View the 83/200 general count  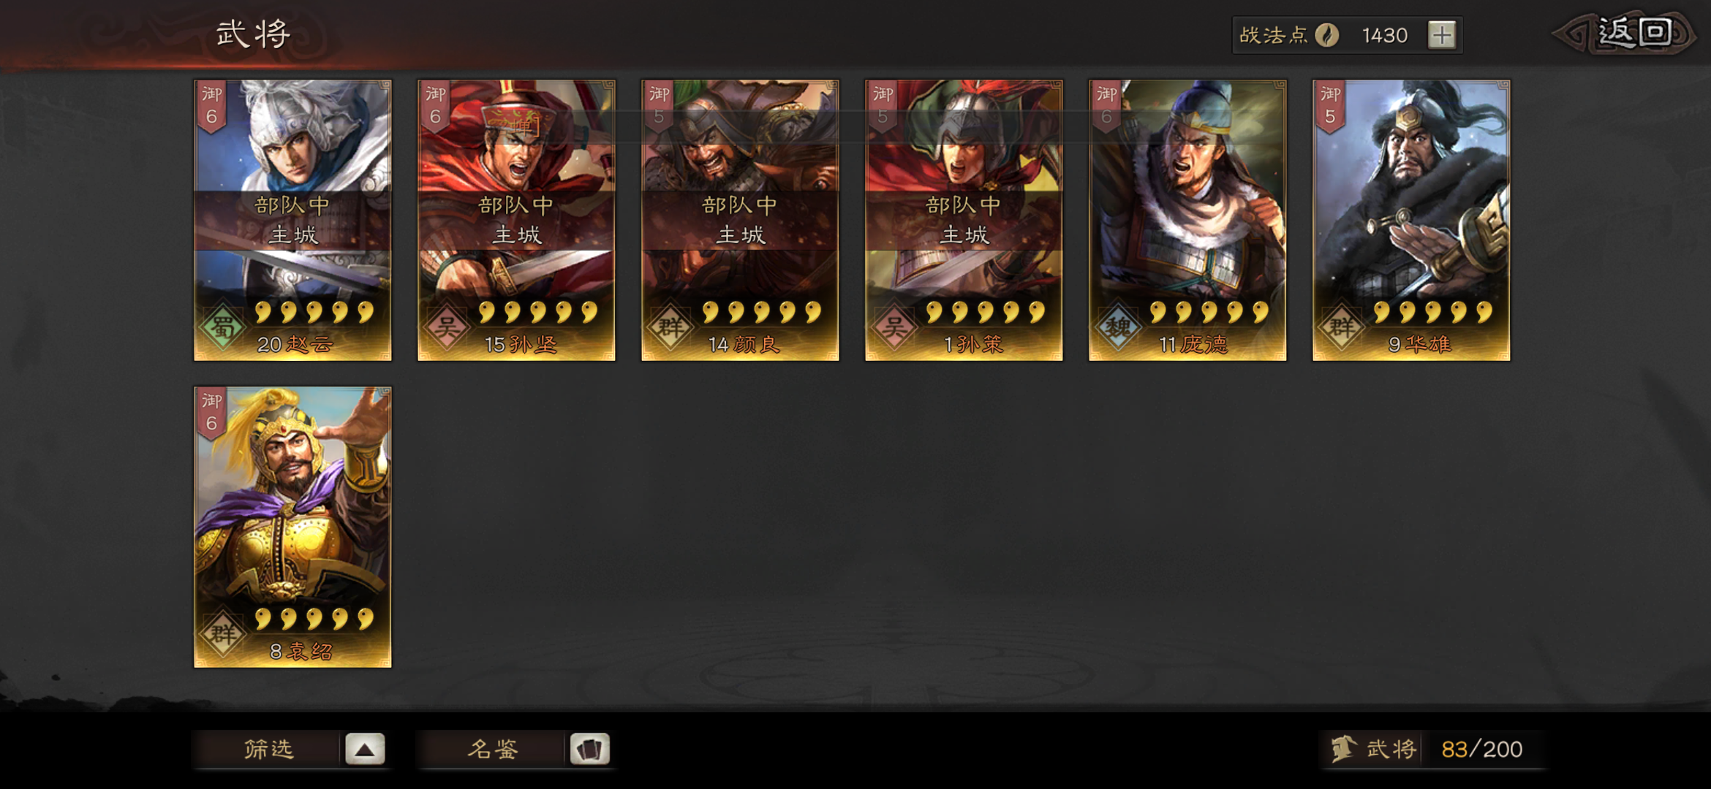[1481, 749]
